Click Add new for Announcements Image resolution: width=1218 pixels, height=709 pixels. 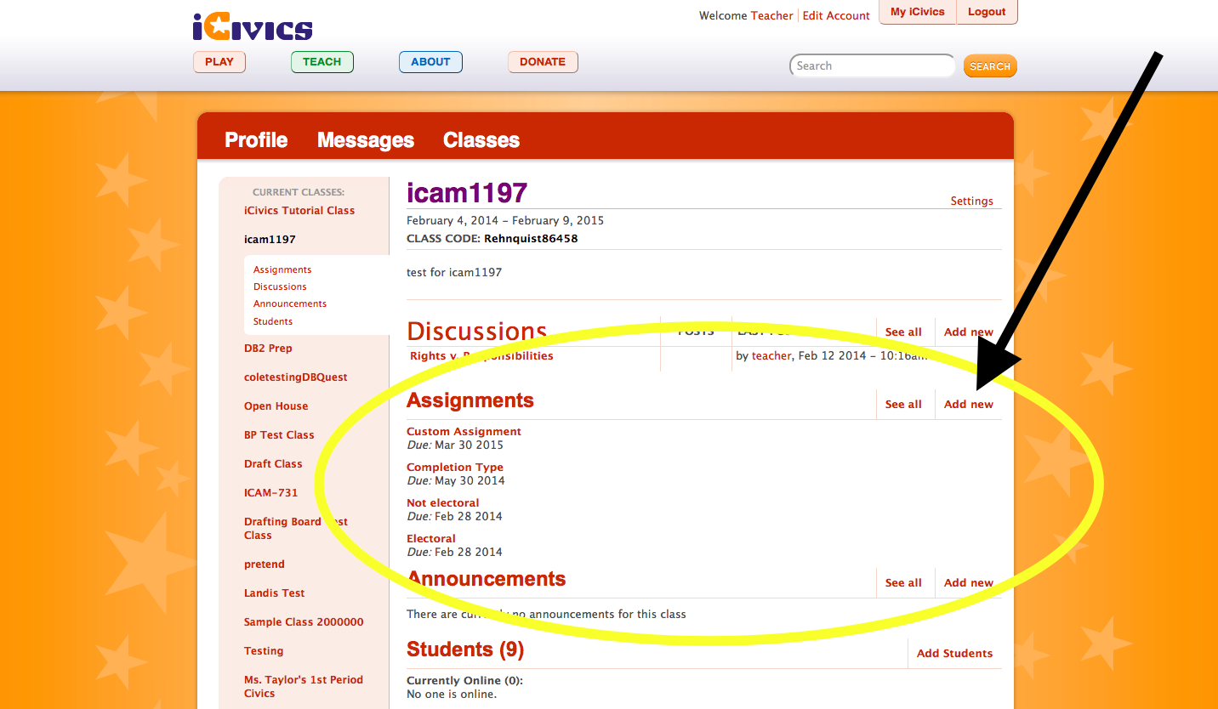[969, 583]
